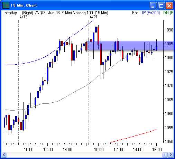Click the 1090 price axis label

tap(169, 30)
